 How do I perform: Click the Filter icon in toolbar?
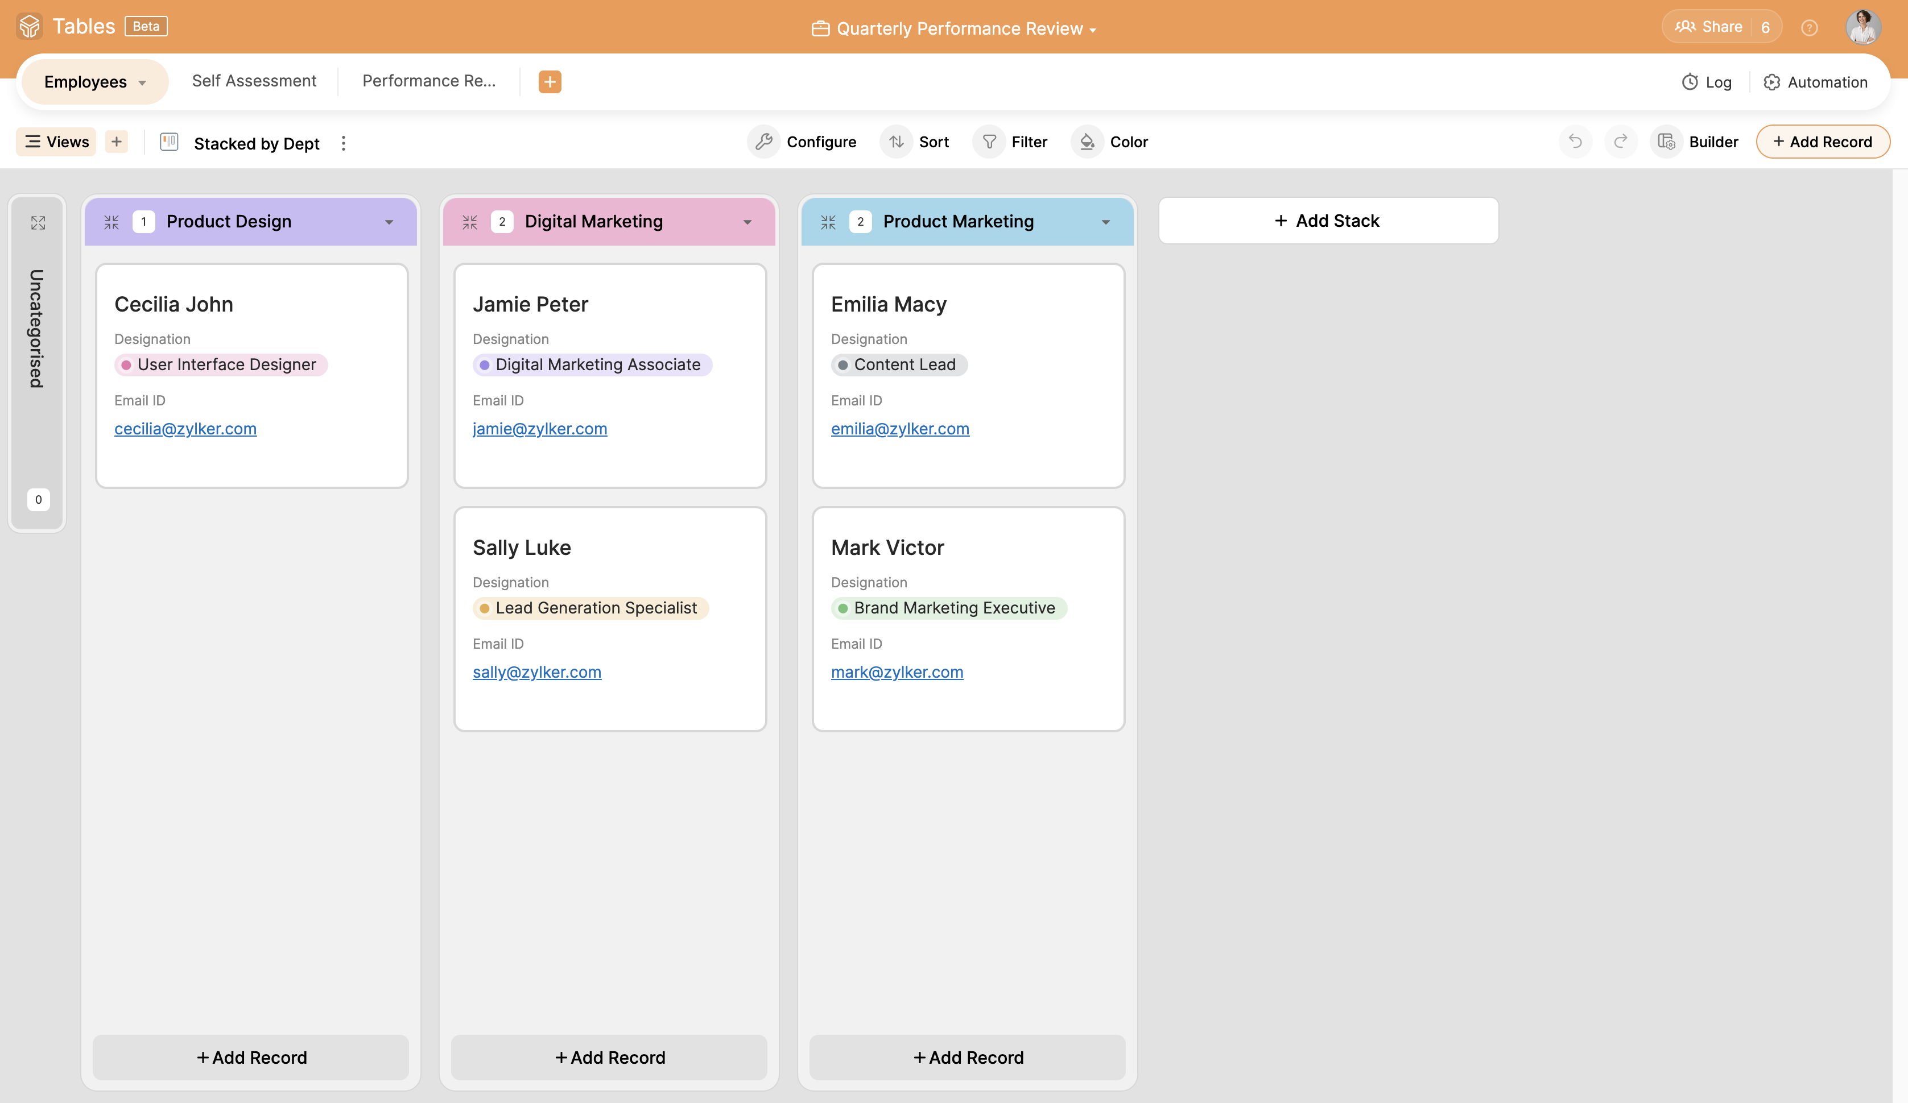989,142
